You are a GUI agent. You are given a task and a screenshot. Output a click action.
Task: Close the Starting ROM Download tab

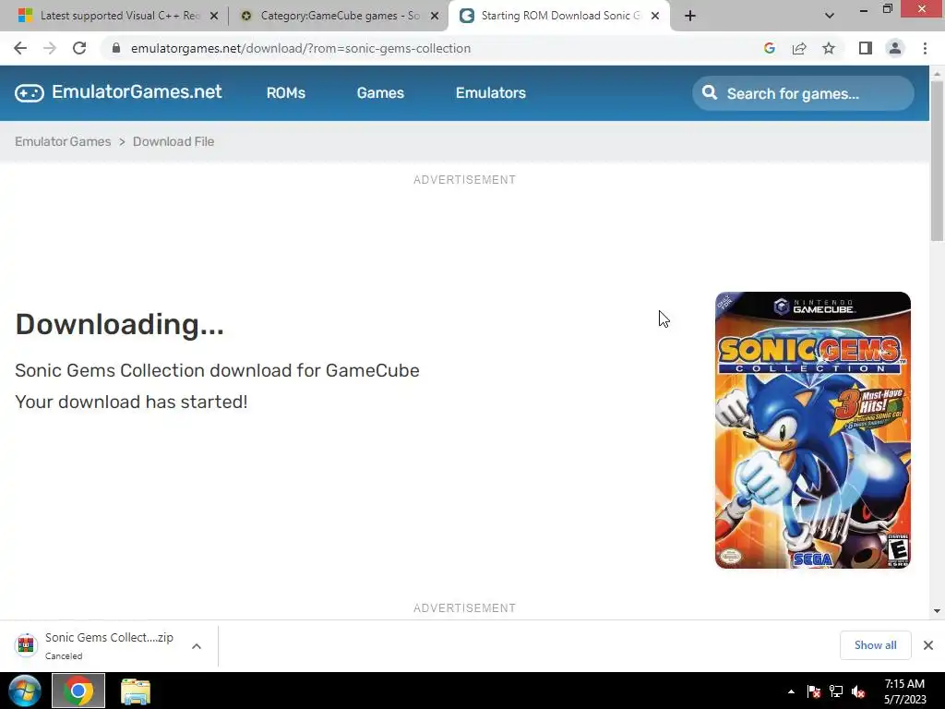tap(655, 16)
